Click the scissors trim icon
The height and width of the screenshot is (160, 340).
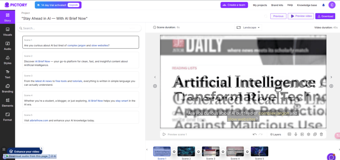click(302, 134)
